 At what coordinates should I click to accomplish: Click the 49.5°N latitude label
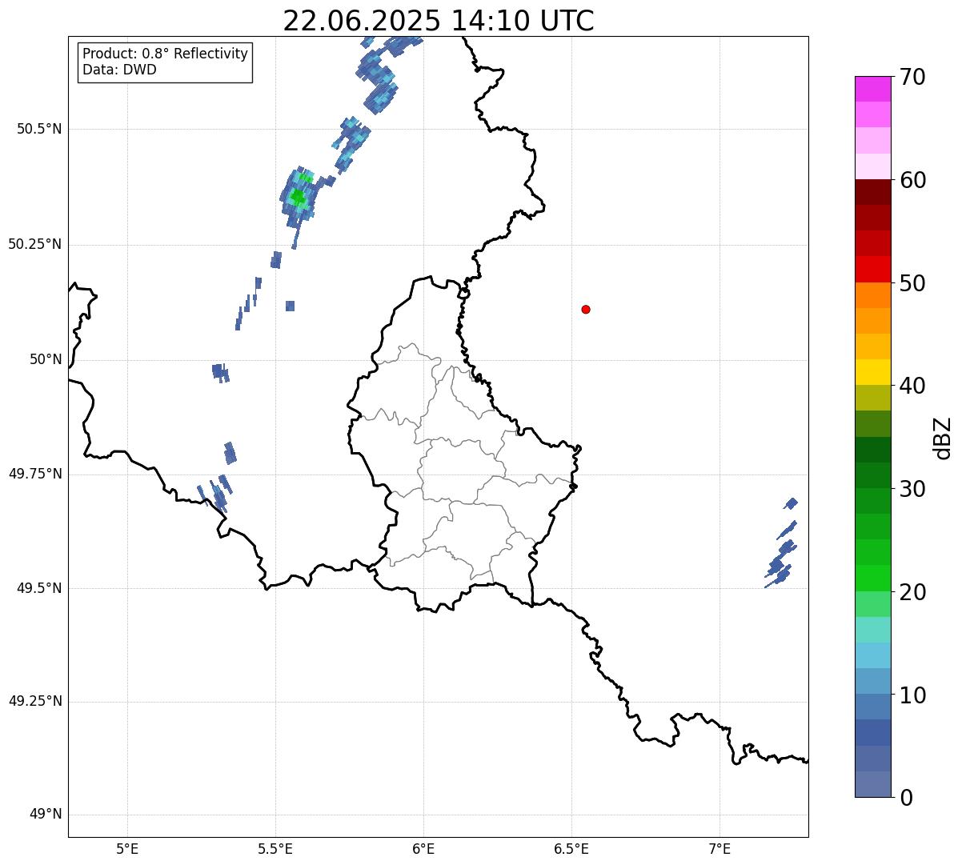click(39, 588)
